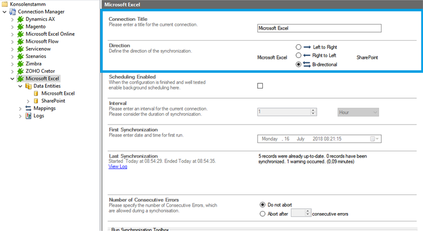Select the Left to Right direction
This screenshot has height=231, width=423.
click(299, 46)
